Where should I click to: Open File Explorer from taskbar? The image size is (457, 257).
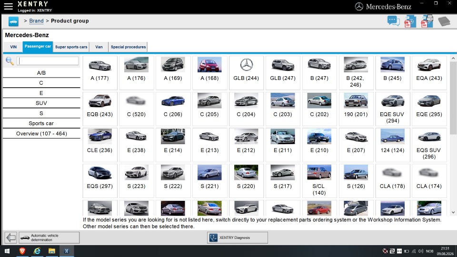point(52,251)
